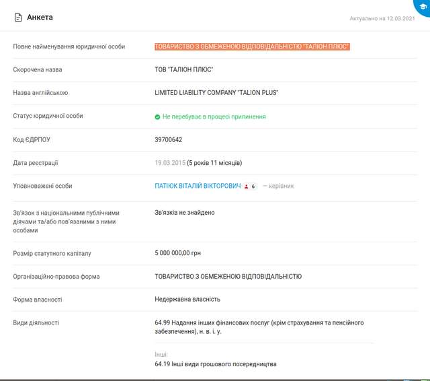Screen dimensions: 430x381
Task: Click the short name ТОВ "ТАЛІОН ПЛЮС"
Action: tap(184, 70)
